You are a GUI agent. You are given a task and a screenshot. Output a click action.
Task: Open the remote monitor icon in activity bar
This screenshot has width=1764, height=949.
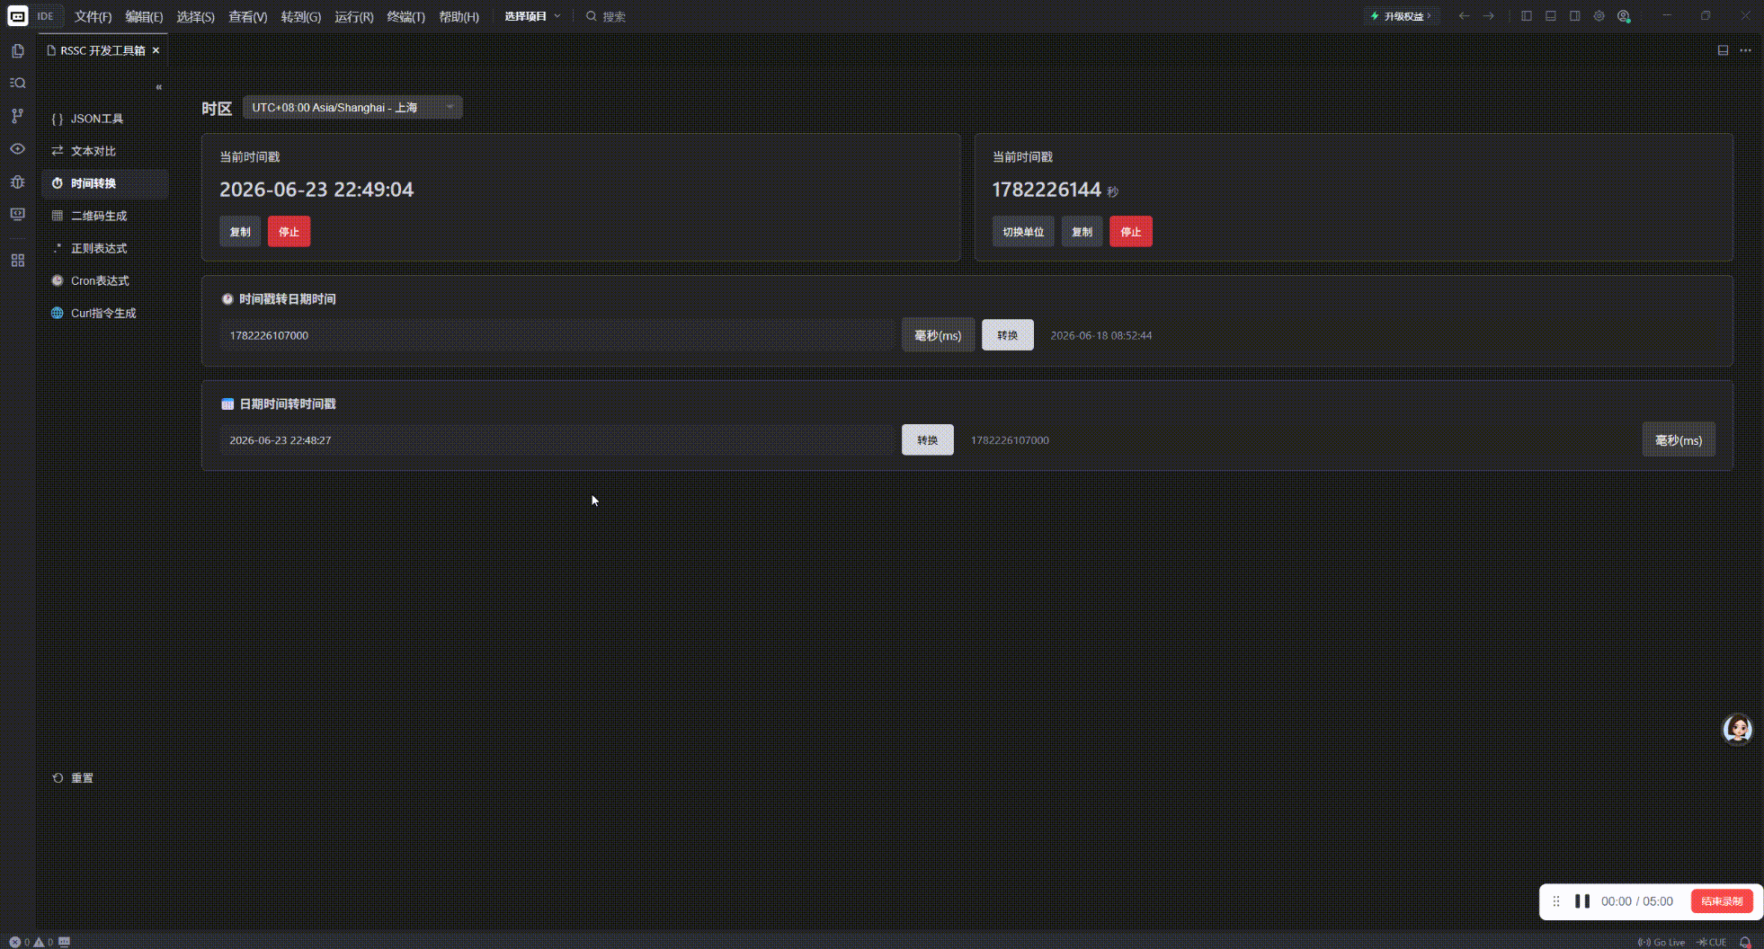click(x=17, y=215)
